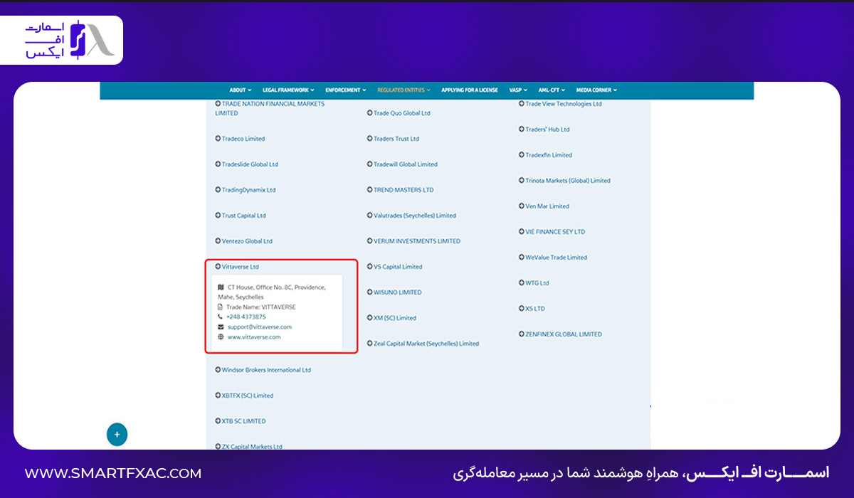Open the REGULATED ENTITIES menu
Screen dimensions: 854x498
[404, 90]
